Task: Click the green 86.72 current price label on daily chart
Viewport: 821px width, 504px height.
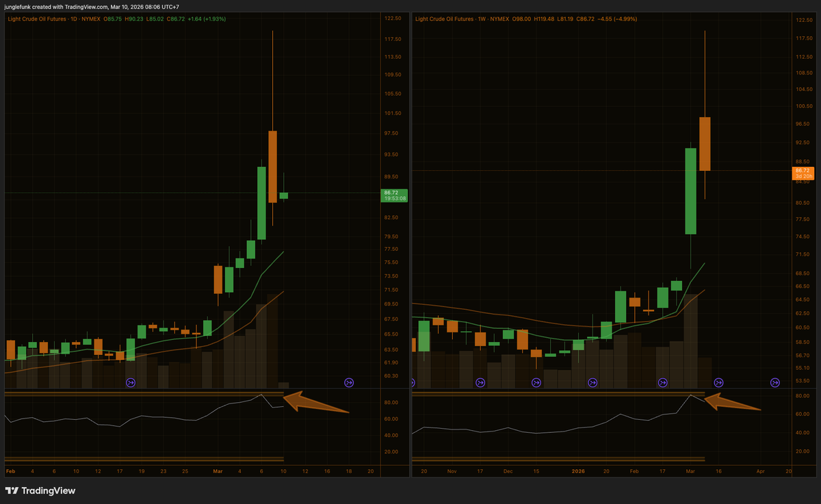Action: click(395, 196)
